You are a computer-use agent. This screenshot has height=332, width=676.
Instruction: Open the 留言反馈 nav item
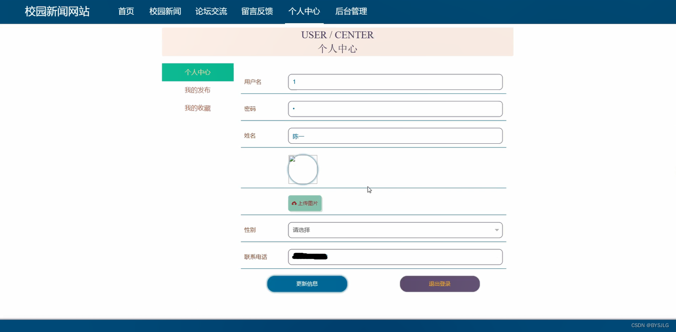click(x=257, y=12)
